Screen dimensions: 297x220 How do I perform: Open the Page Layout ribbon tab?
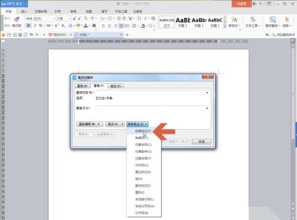[41, 11]
